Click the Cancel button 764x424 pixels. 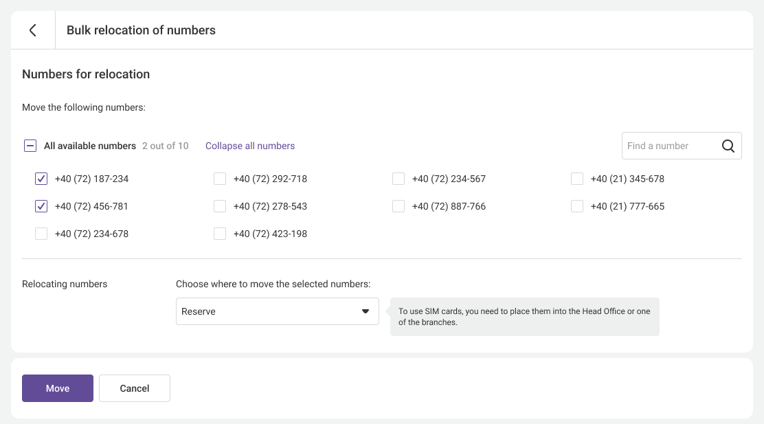click(x=135, y=388)
